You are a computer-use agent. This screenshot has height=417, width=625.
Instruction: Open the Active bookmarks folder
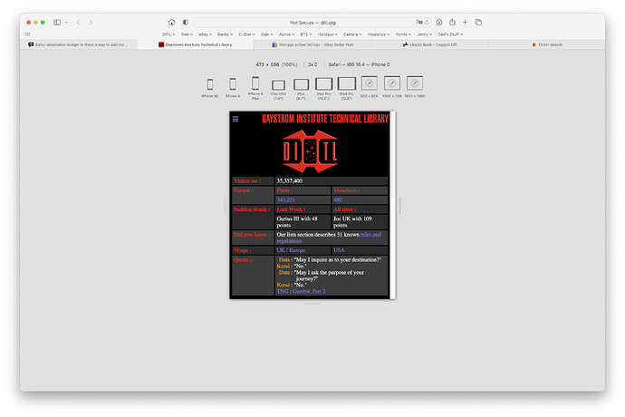click(x=286, y=34)
